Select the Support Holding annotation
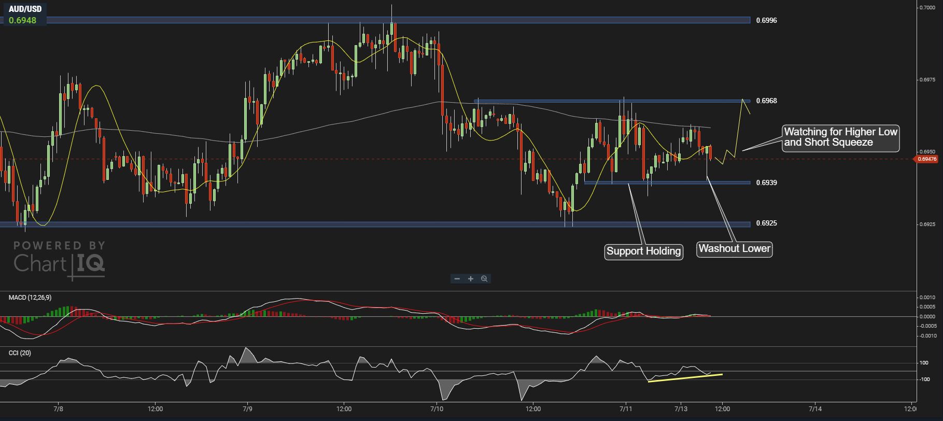This screenshot has width=943, height=421. tap(643, 251)
